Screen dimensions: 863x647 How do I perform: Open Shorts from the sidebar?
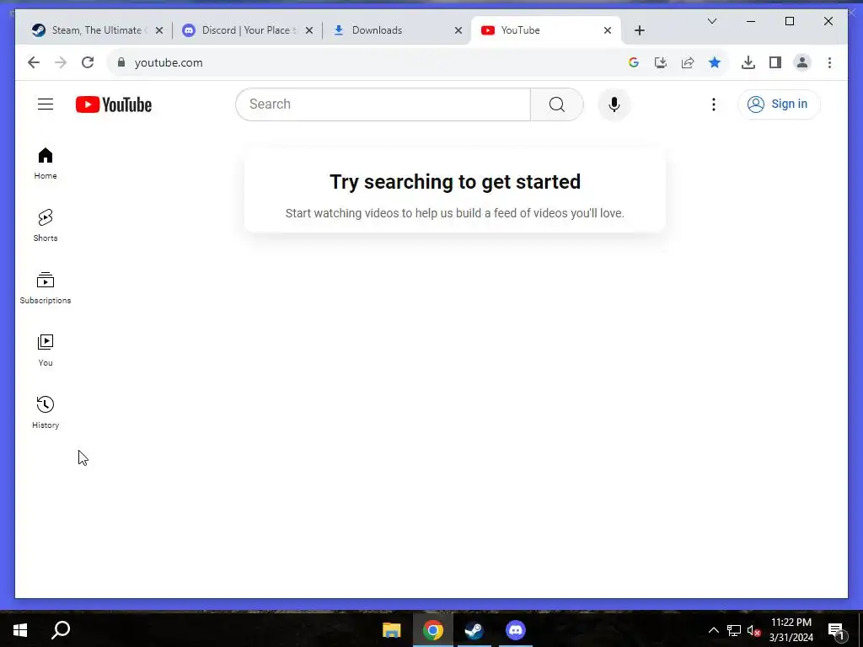pyautogui.click(x=46, y=225)
